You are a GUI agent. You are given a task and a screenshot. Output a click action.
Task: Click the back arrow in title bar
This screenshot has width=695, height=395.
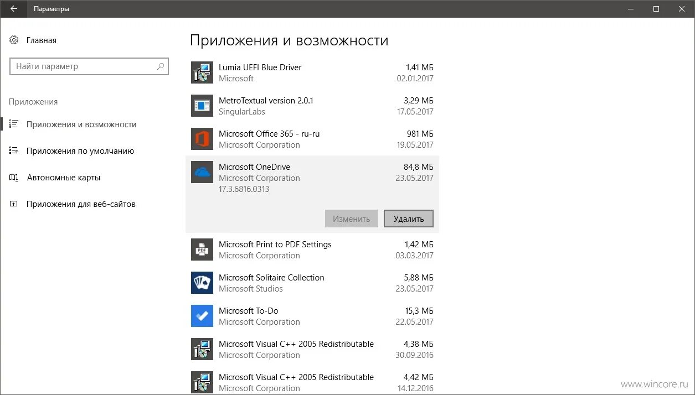pos(13,9)
